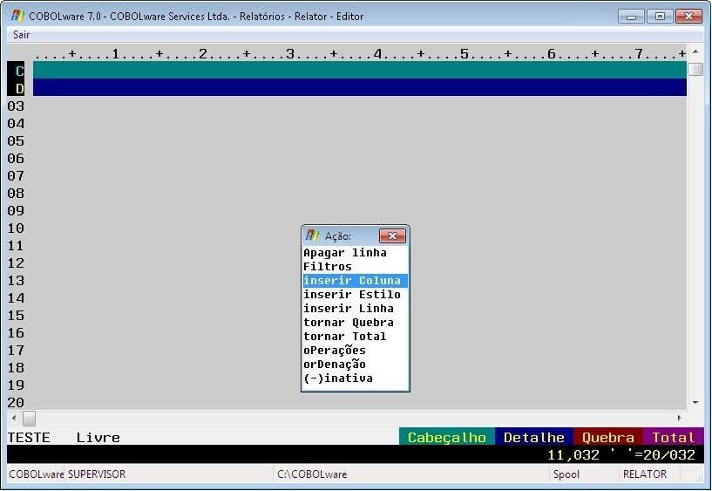This screenshot has width=712, height=491.
Task: Choose the '(-)inativa' option
Action: (x=338, y=378)
